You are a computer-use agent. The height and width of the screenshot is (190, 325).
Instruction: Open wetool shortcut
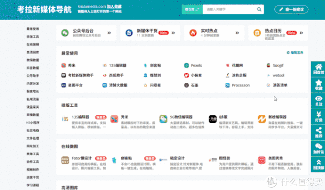[x=275, y=75]
